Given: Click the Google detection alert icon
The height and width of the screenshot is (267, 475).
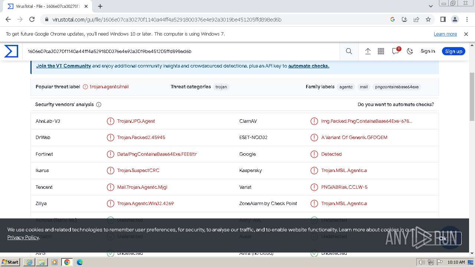Looking at the screenshot, I should click(x=314, y=154).
